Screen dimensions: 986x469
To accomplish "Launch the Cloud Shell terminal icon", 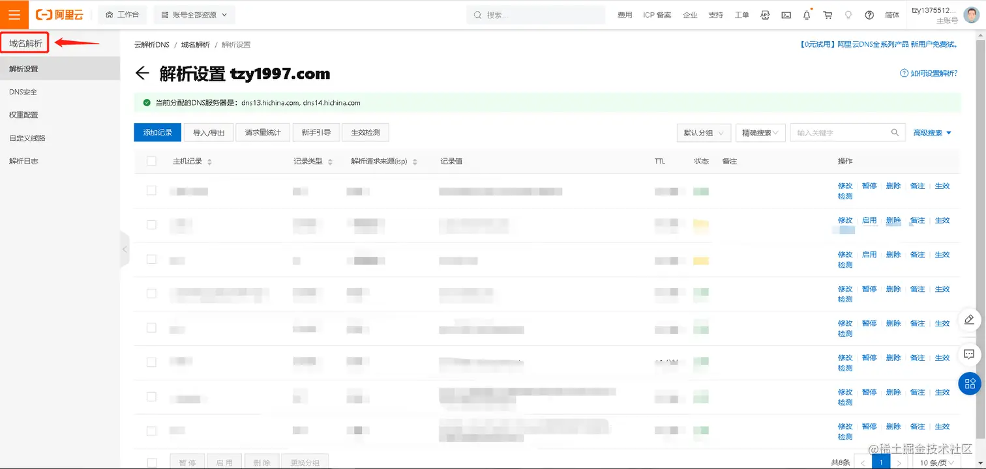I will click(786, 14).
